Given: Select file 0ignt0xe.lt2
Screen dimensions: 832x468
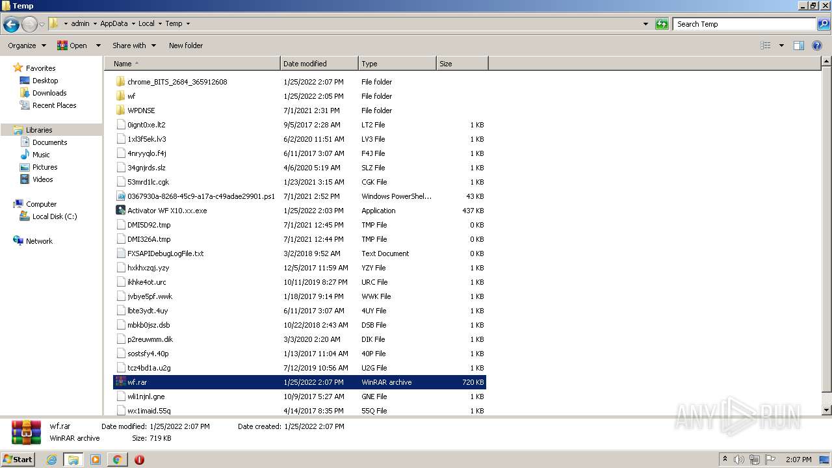Looking at the screenshot, I should [146, 125].
